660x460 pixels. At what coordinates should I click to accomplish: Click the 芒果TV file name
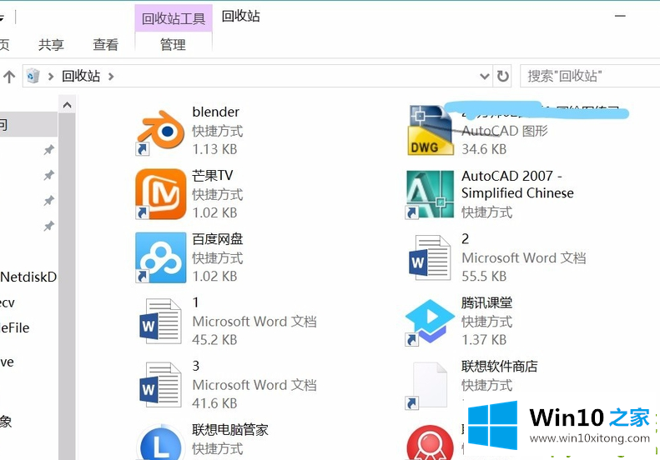coord(213,175)
